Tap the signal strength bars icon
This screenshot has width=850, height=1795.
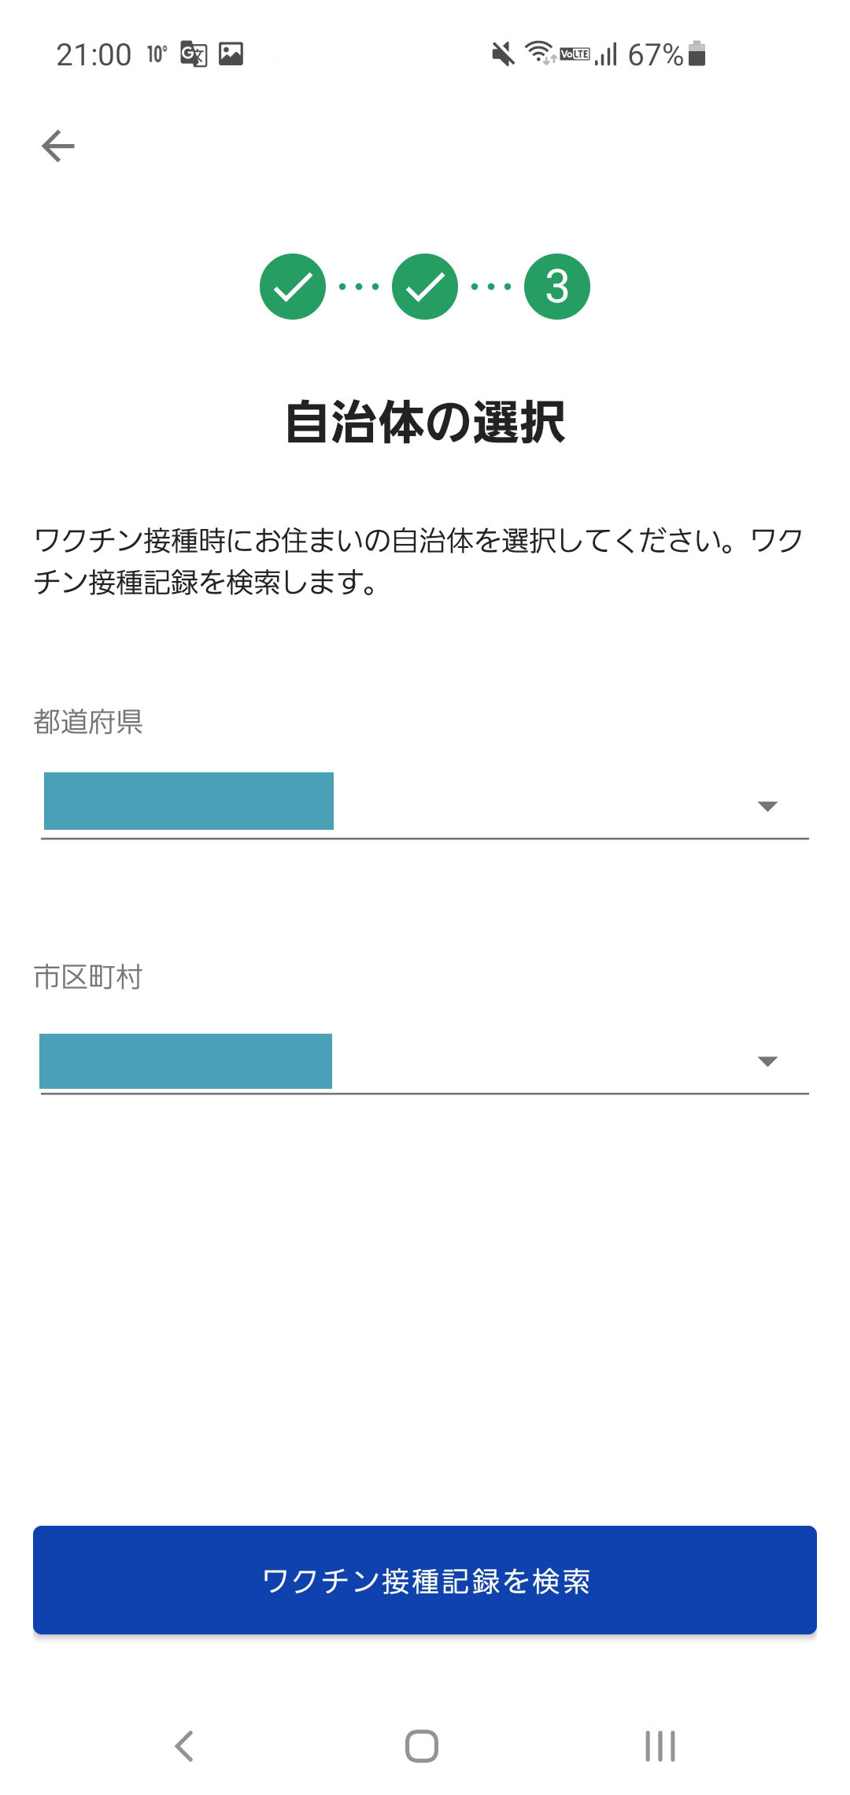pos(606,54)
